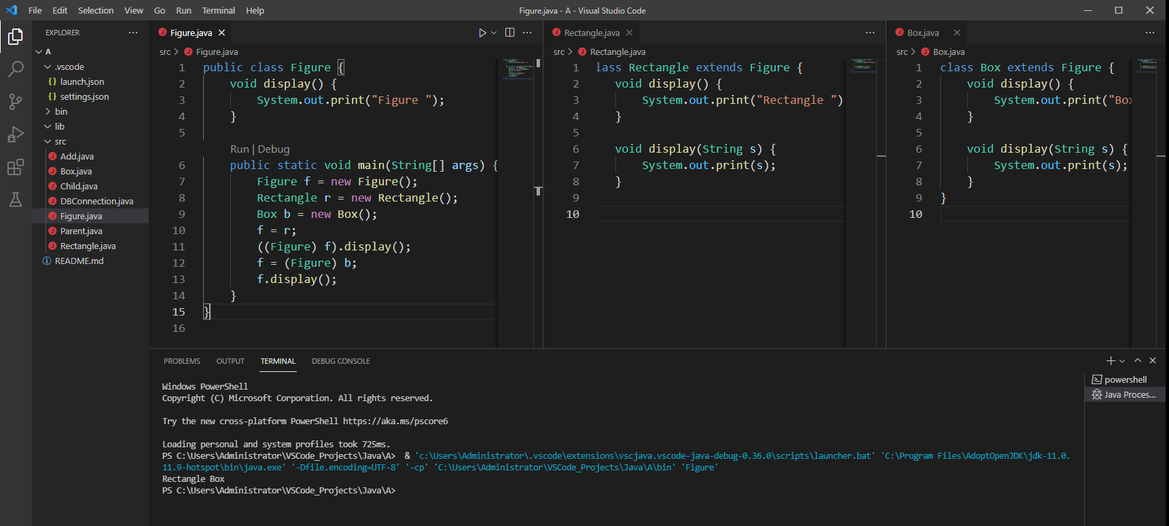Open the Explorer view in activity bar
The image size is (1169, 526).
coord(16,37)
